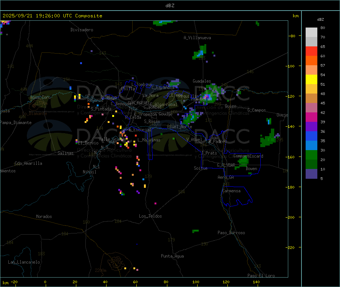
Task: Click the 'G_ALVEAR' label
Action: (x=226, y=165)
